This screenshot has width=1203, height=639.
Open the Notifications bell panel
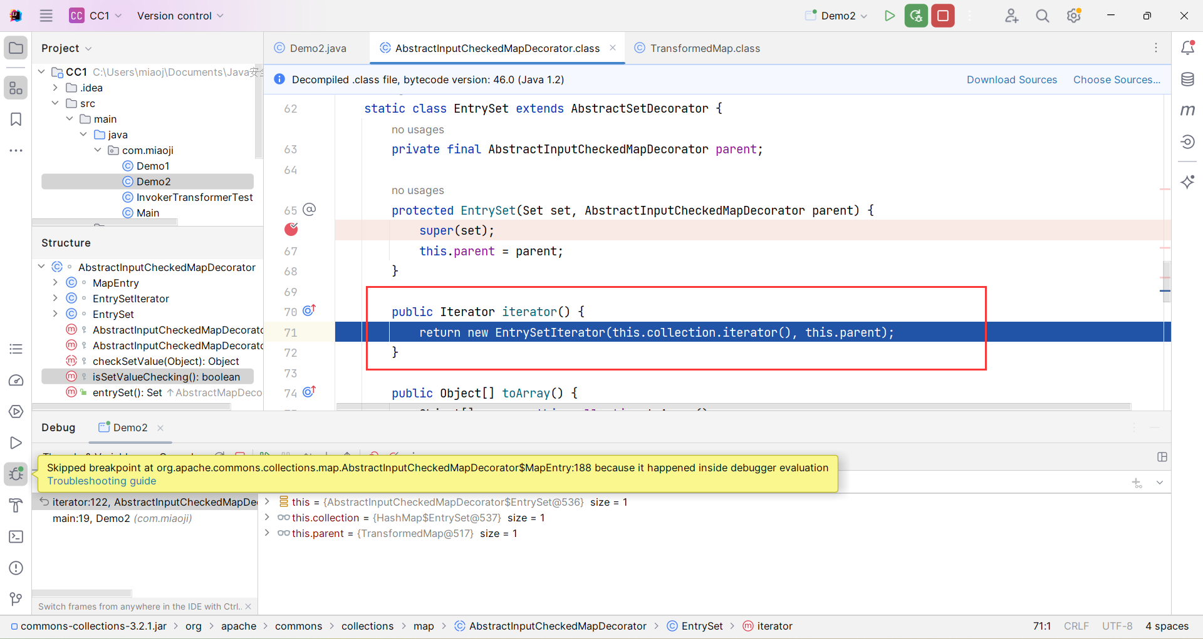point(1187,48)
